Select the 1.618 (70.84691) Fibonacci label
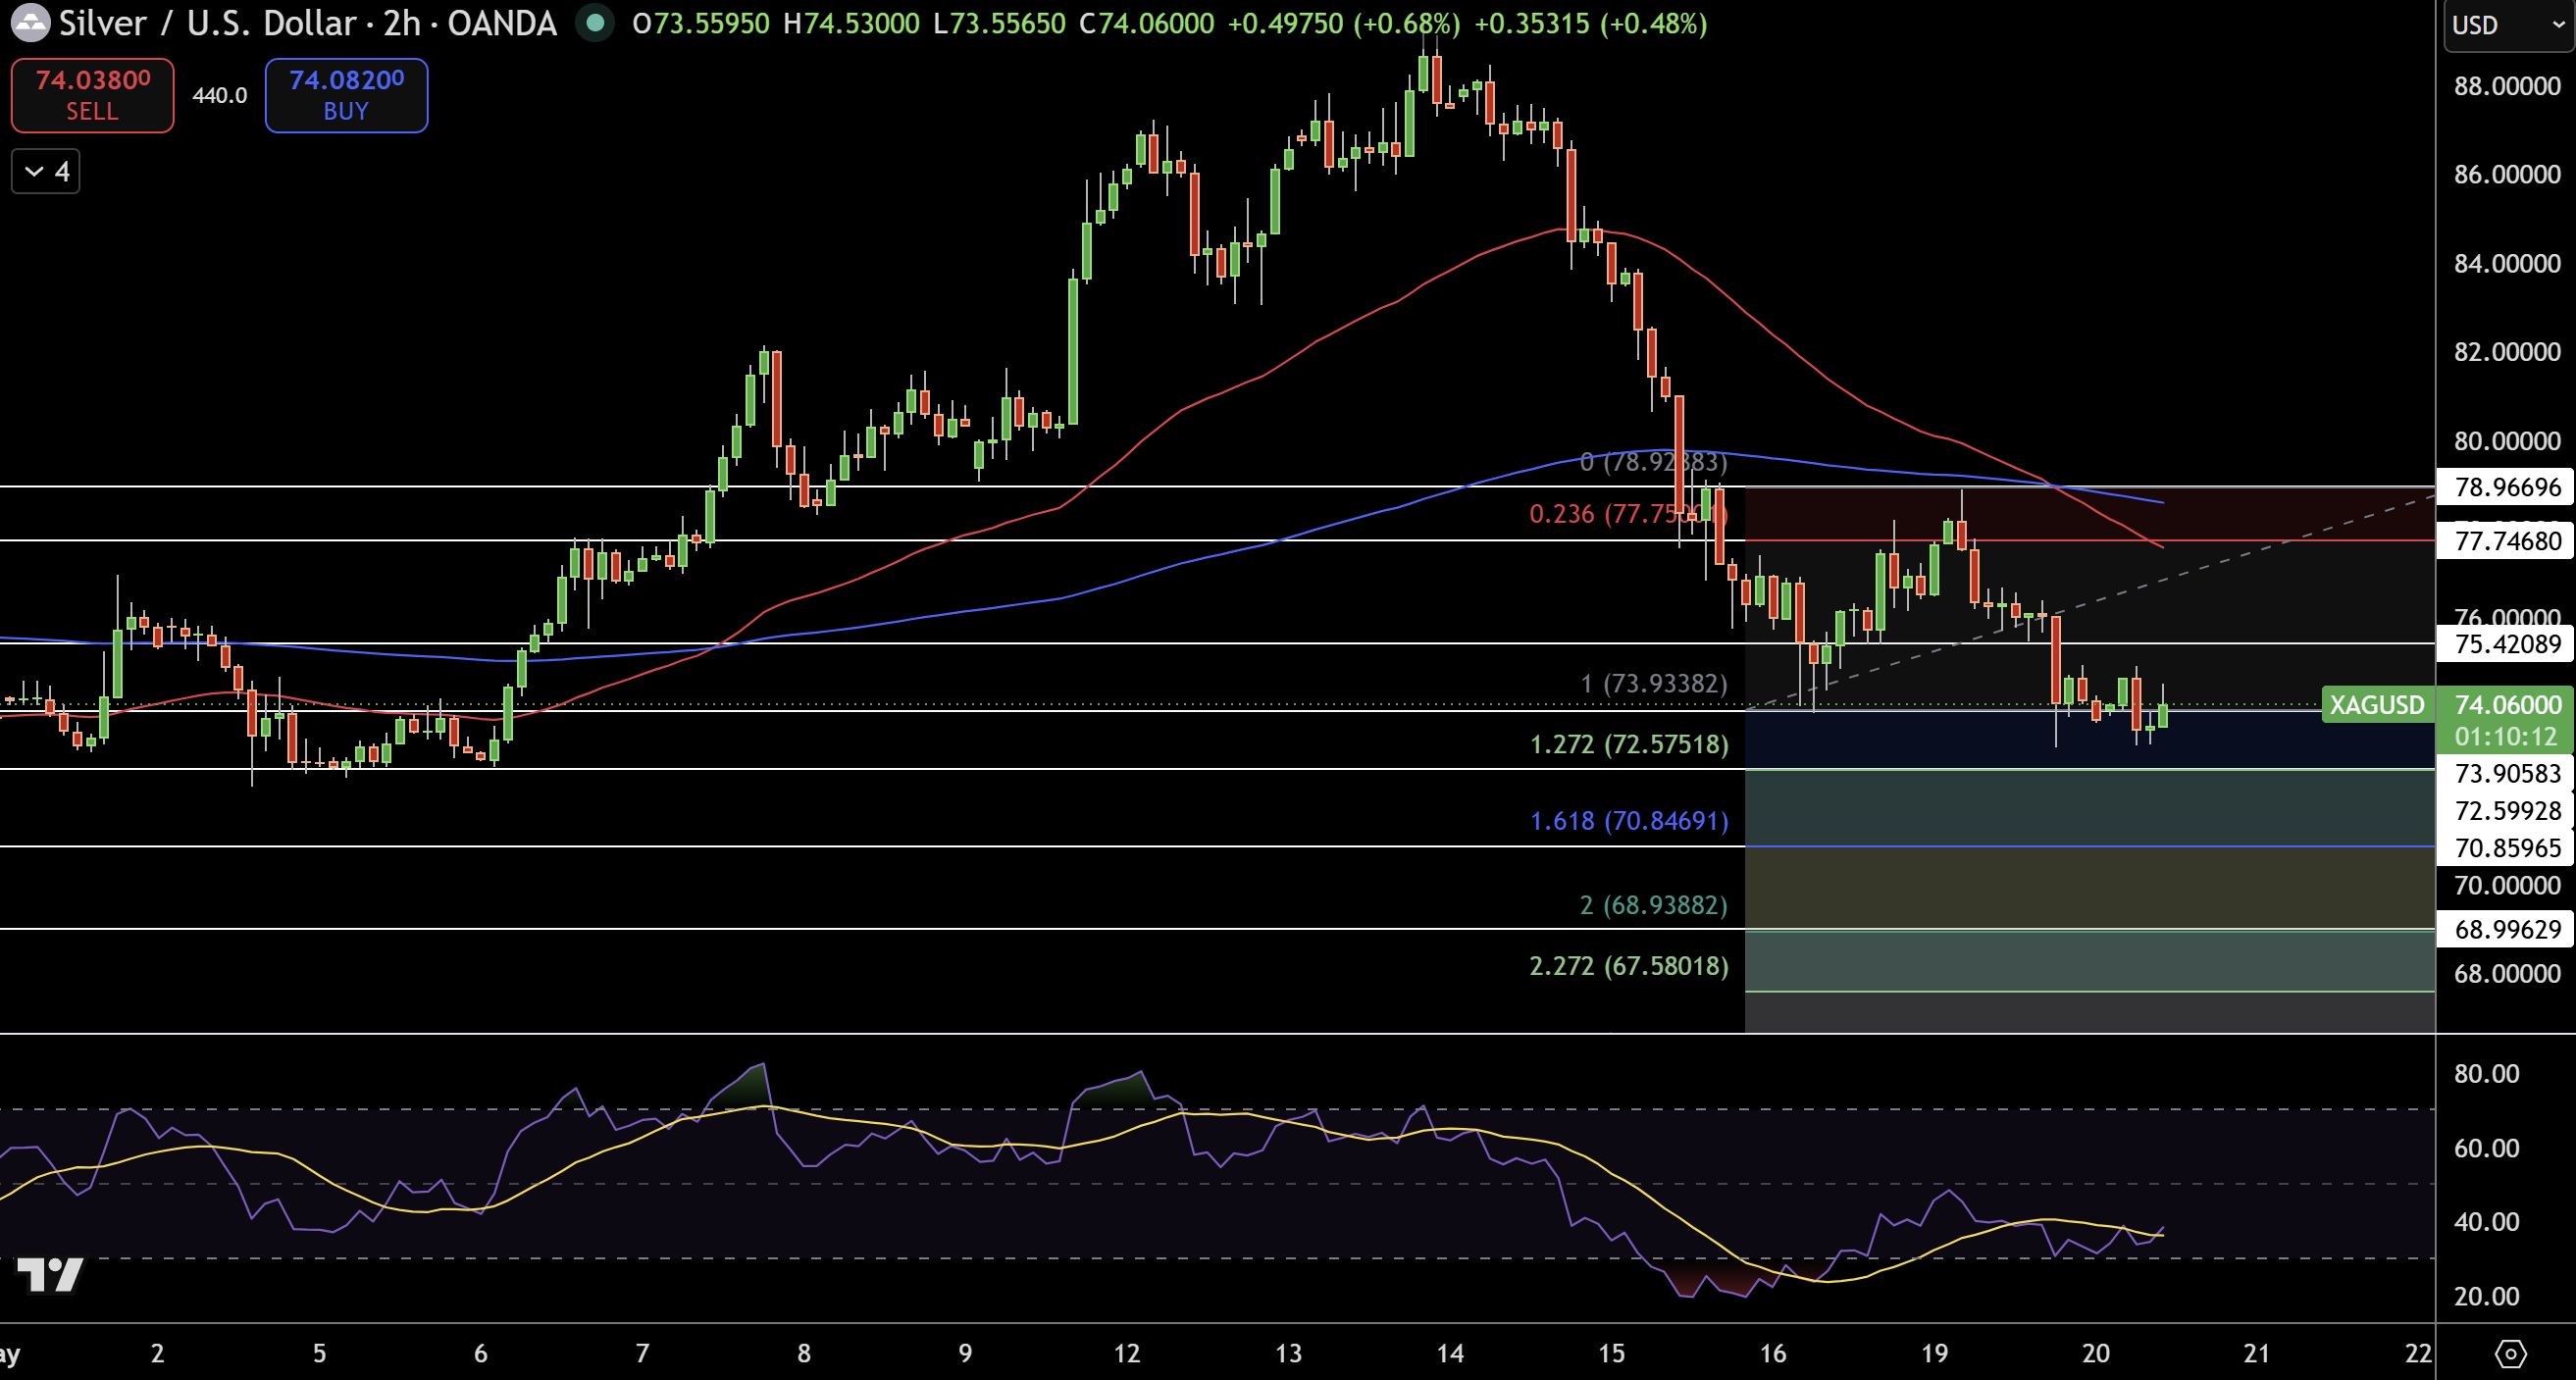Screen dimensions: 2576x1380 click(1629, 821)
